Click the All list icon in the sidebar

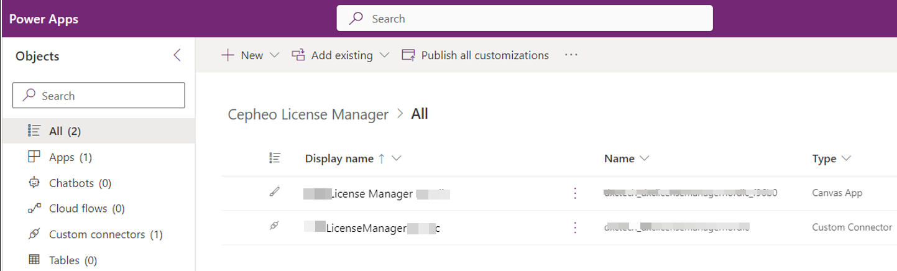34,131
